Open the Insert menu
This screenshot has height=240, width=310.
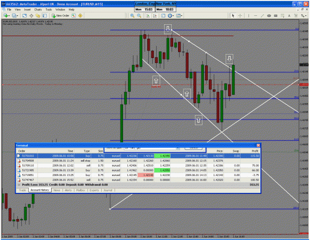tap(27, 9)
